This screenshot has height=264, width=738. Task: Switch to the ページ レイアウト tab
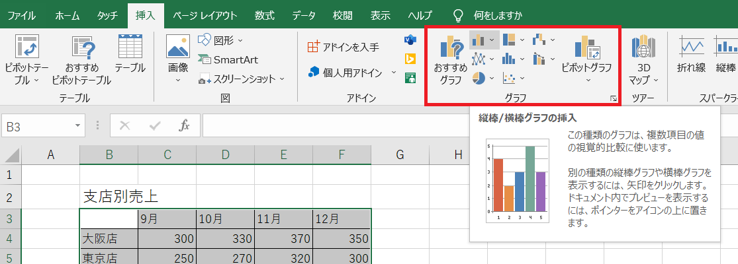[205, 15]
